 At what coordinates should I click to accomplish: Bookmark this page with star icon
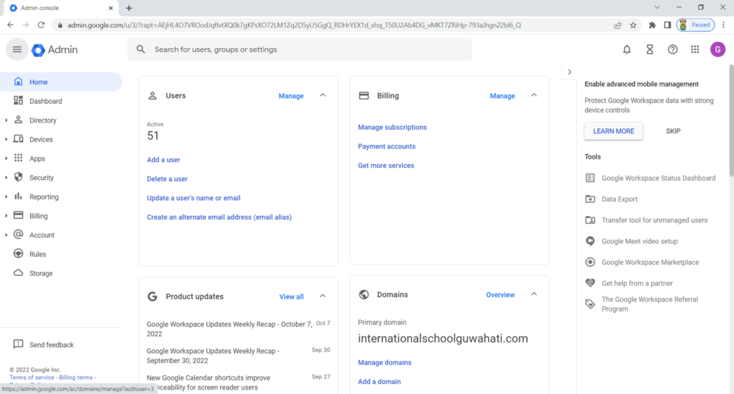633,25
